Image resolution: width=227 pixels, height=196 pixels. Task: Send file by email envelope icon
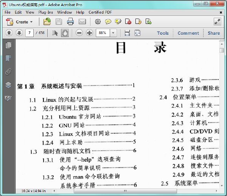[82, 22]
